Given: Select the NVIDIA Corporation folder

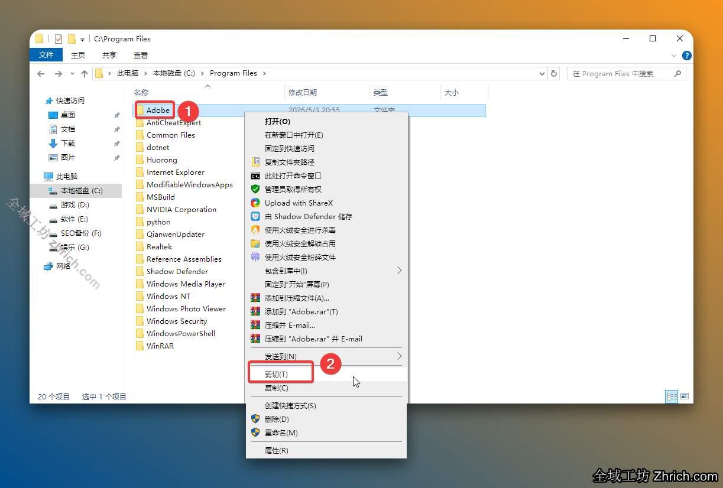Looking at the screenshot, I should (181, 210).
